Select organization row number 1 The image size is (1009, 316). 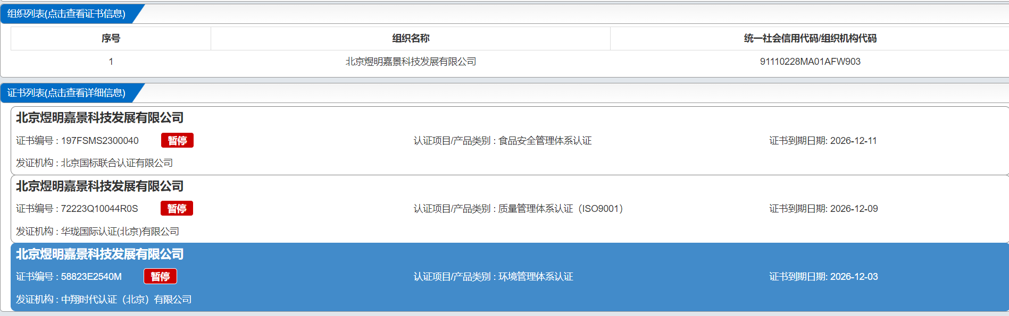(111, 62)
